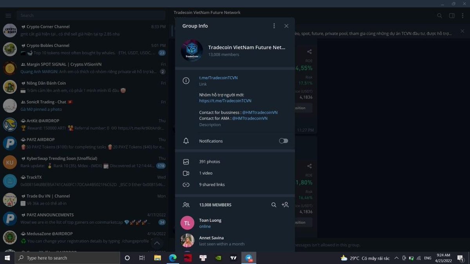Open the TrackTX chat

(84, 181)
